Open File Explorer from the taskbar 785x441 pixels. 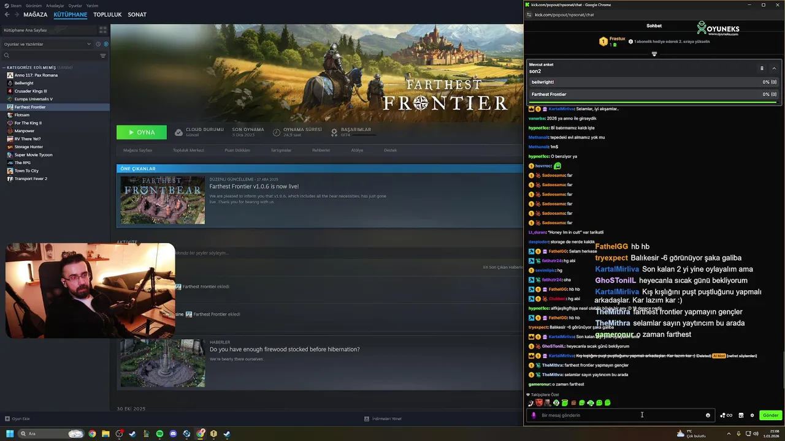tap(105, 434)
